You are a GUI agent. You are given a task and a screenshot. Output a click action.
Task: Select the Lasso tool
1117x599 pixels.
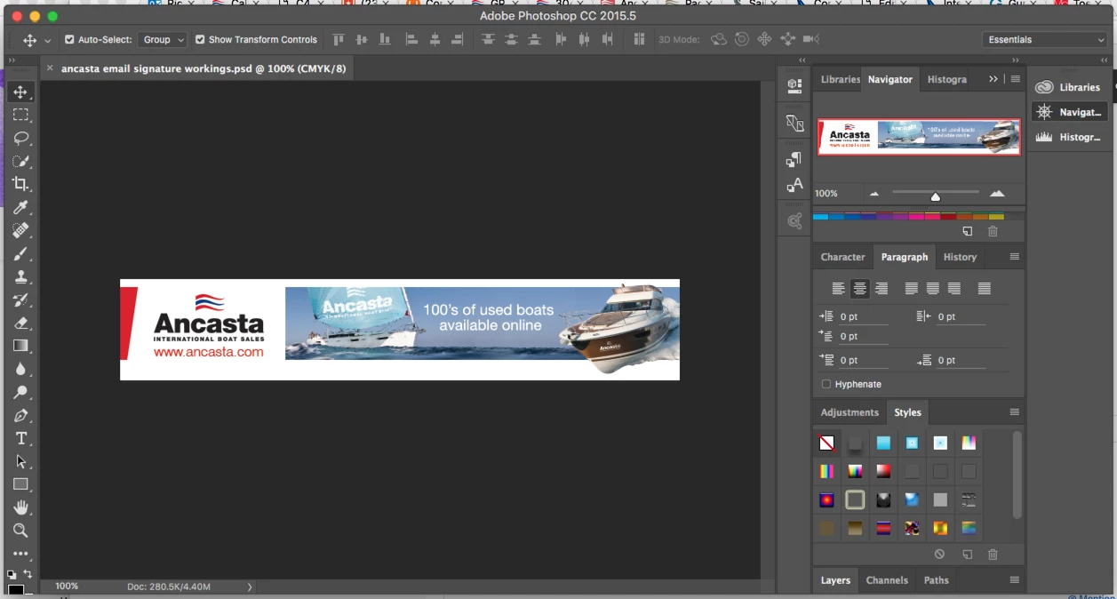(x=20, y=139)
